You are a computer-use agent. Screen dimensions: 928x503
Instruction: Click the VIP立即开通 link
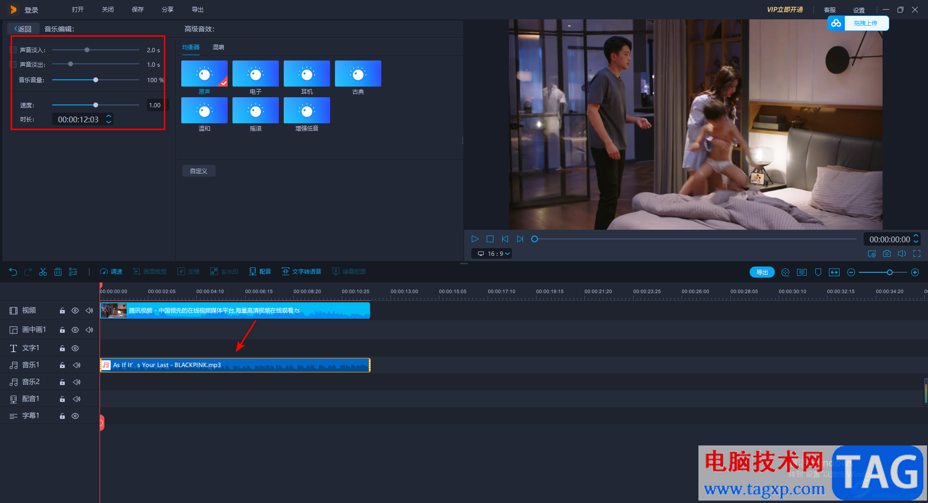pyautogui.click(x=785, y=10)
